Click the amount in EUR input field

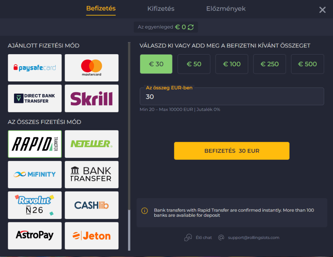tap(232, 97)
